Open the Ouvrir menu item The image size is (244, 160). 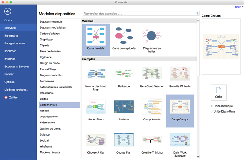pos(8,20)
